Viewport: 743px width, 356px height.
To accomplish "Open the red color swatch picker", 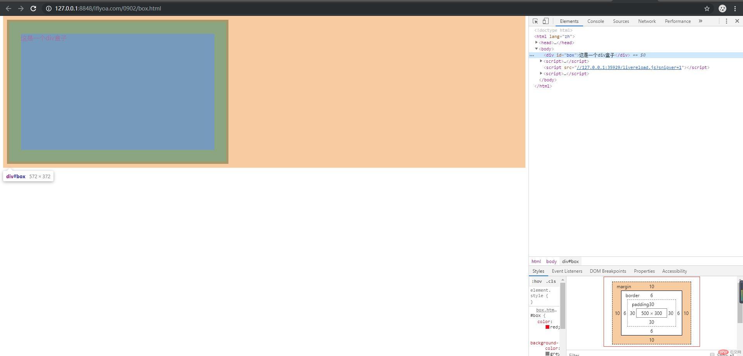I will point(547,327).
